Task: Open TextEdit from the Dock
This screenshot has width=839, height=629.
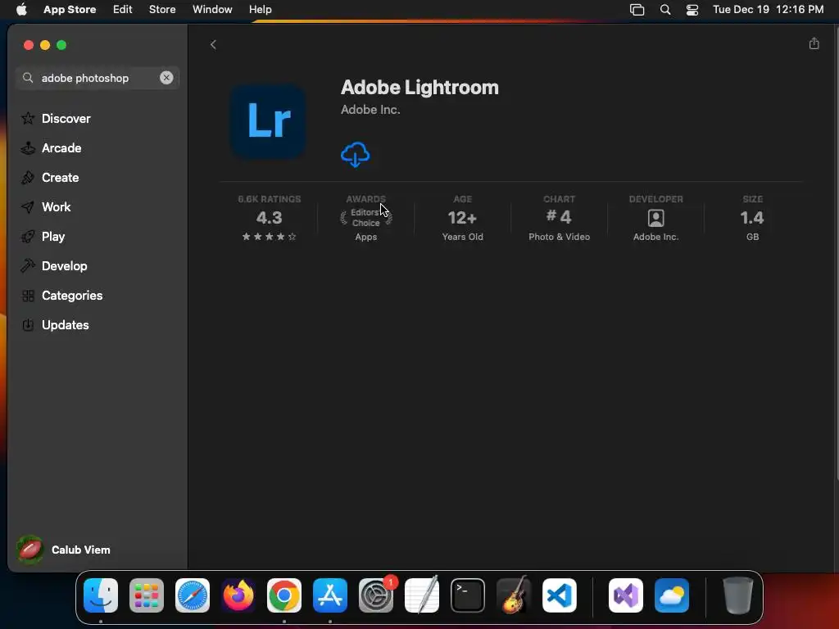Action: coord(422,595)
